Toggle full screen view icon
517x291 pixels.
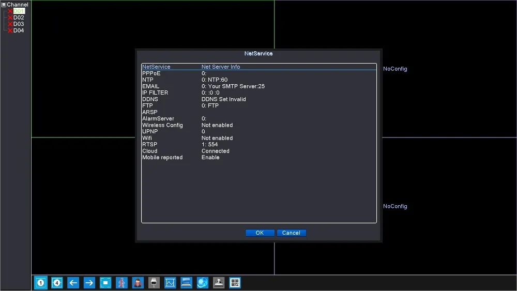[x=105, y=283]
